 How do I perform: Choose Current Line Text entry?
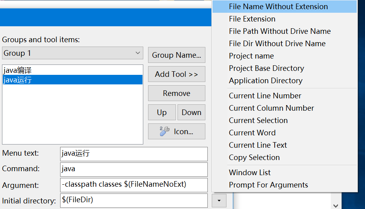pyautogui.click(x=285, y=145)
